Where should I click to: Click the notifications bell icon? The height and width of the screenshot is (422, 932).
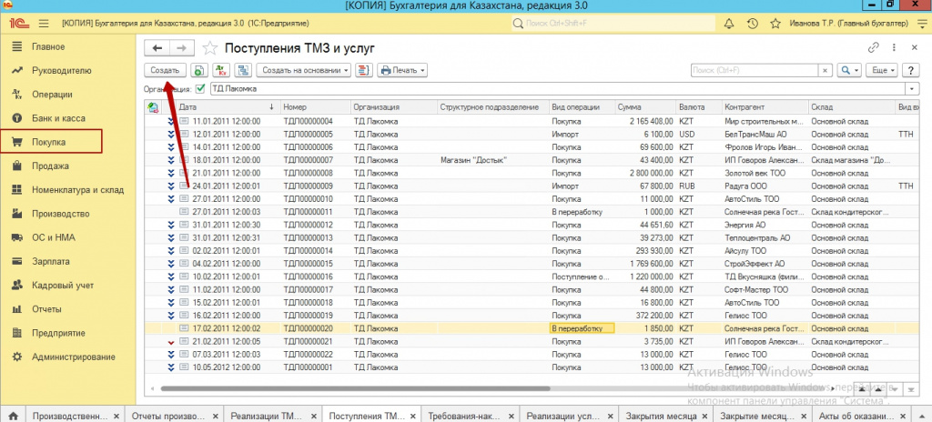(x=729, y=24)
